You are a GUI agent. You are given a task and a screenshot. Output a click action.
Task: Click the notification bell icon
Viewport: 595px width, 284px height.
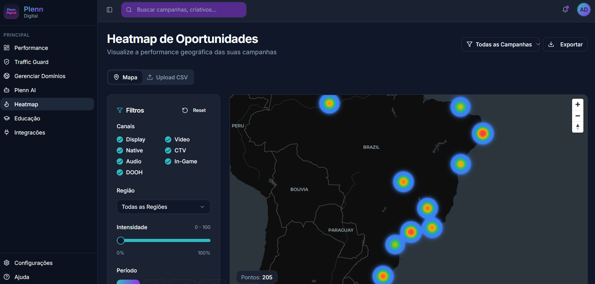[x=565, y=10]
